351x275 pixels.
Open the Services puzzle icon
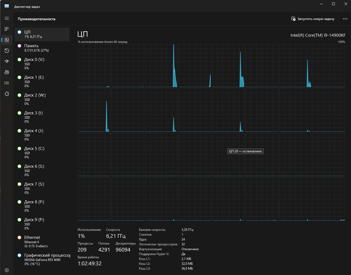click(x=7, y=94)
